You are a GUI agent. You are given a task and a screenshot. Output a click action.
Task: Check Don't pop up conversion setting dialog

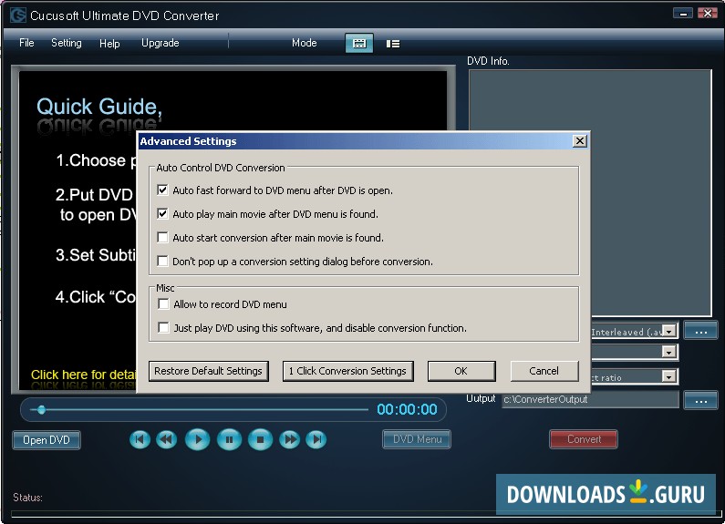[162, 261]
